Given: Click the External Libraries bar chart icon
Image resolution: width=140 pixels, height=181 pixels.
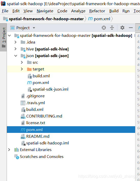Looking at the screenshot, I should (16, 150).
